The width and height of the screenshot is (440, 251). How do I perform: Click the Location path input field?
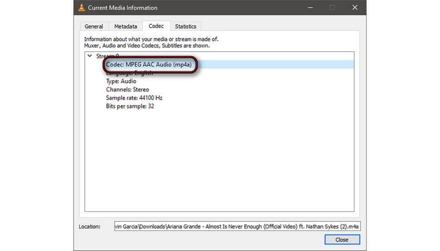[x=238, y=226]
